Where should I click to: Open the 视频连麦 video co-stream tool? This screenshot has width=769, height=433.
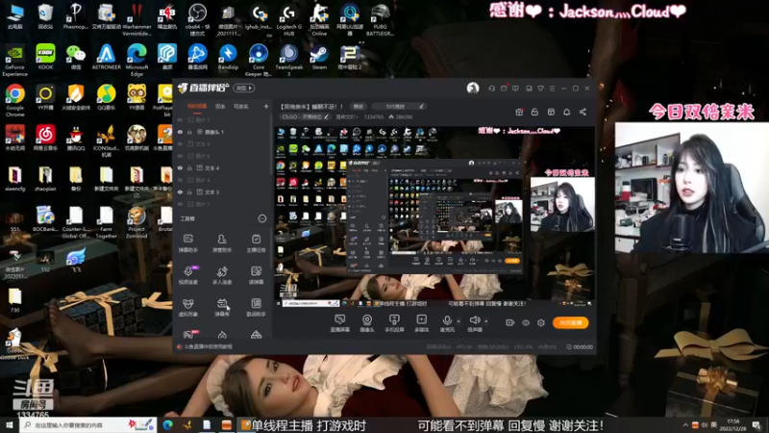[187, 275]
